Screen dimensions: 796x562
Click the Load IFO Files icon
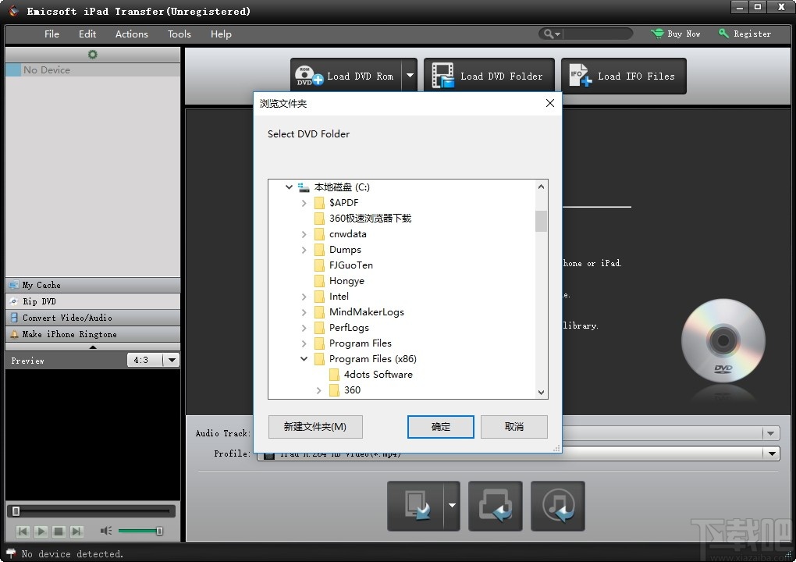coord(577,76)
